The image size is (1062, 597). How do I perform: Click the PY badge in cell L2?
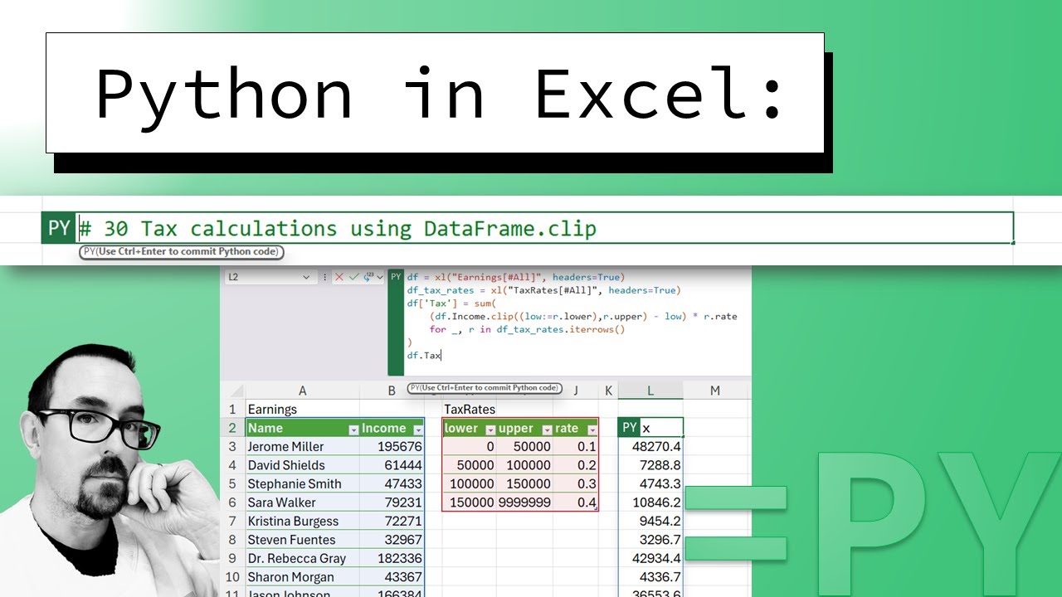630,428
